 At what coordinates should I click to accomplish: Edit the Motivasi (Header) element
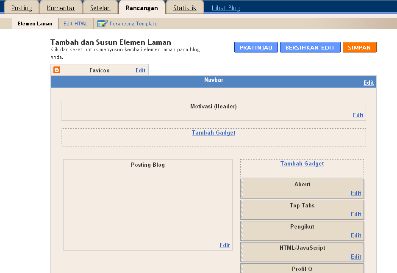pyautogui.click(x=358, y=115)
